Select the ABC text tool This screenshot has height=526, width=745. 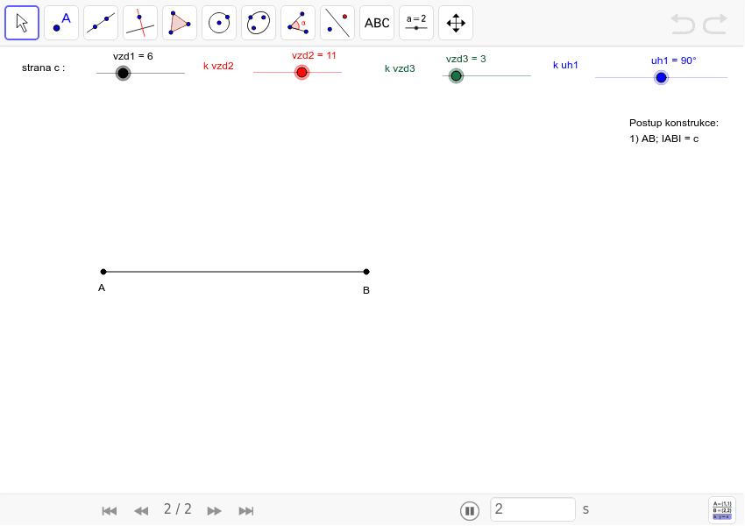377,23
